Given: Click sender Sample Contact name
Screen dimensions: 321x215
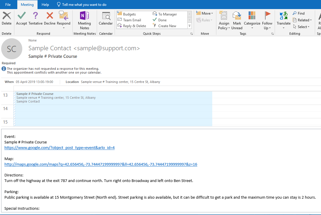Looking at the screenshot, I should tap(50, 48).
